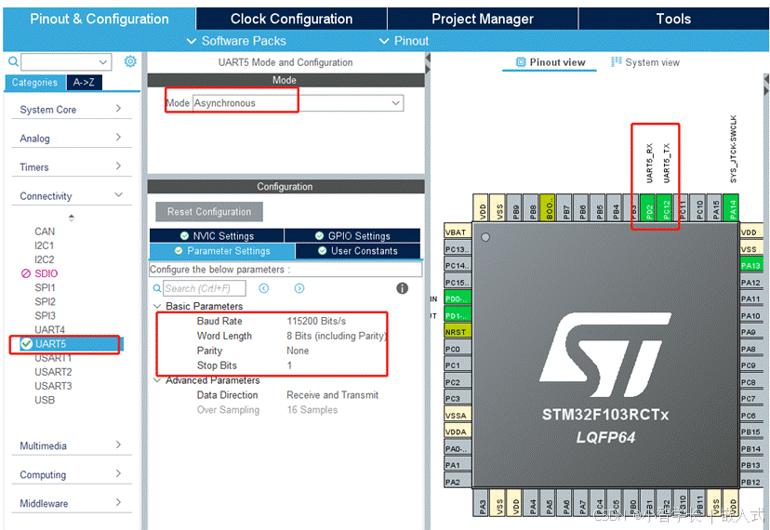Open the User Constants tab
The width and height of the screenshot is (770, 530).
pos(358,251)
